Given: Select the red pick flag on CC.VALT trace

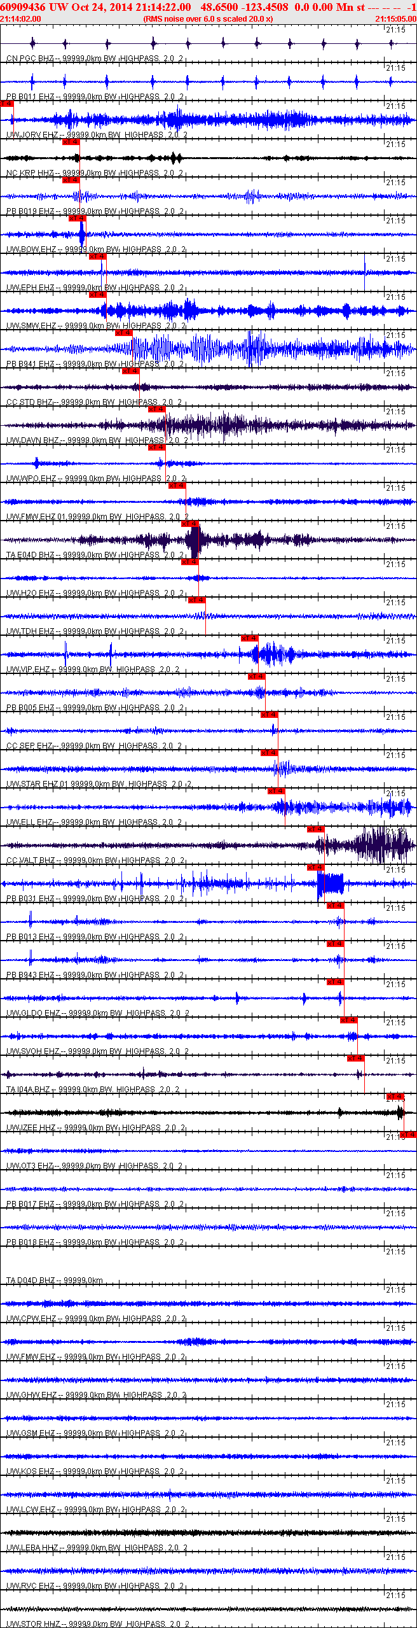Looking at the screenshot, I should tap(316, 829).
